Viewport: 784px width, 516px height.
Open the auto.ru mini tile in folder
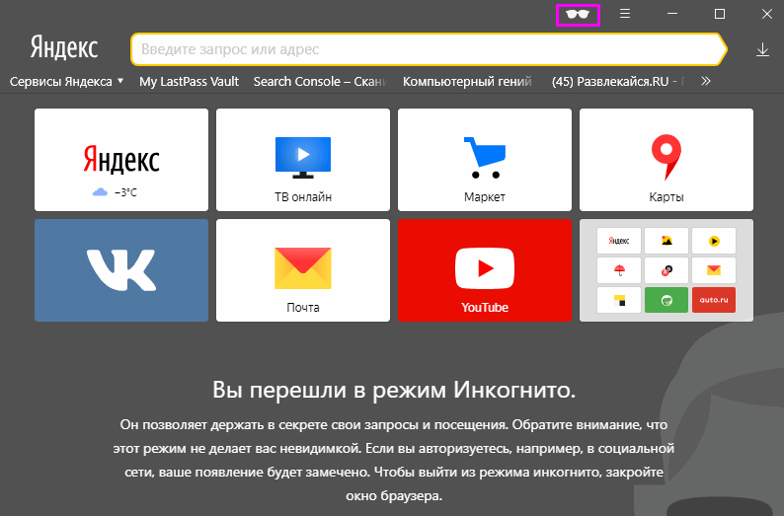pos(714,300)
